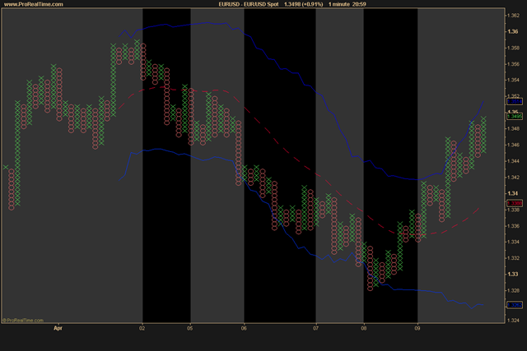Select the '07' date marker on time axis

tap(315, 328)
